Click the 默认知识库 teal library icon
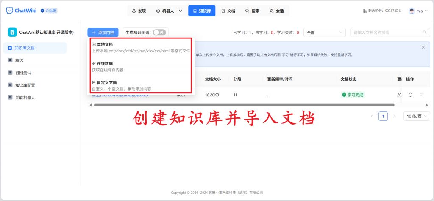Screen dimensions: 434x201 pyautogui.click(x=13, y=33)
